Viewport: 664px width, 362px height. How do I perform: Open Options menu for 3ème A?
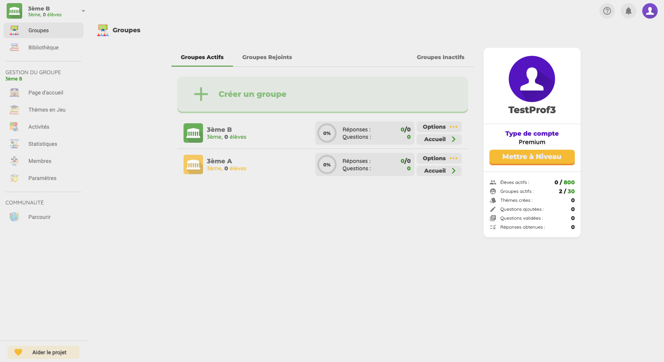(439, 158)
